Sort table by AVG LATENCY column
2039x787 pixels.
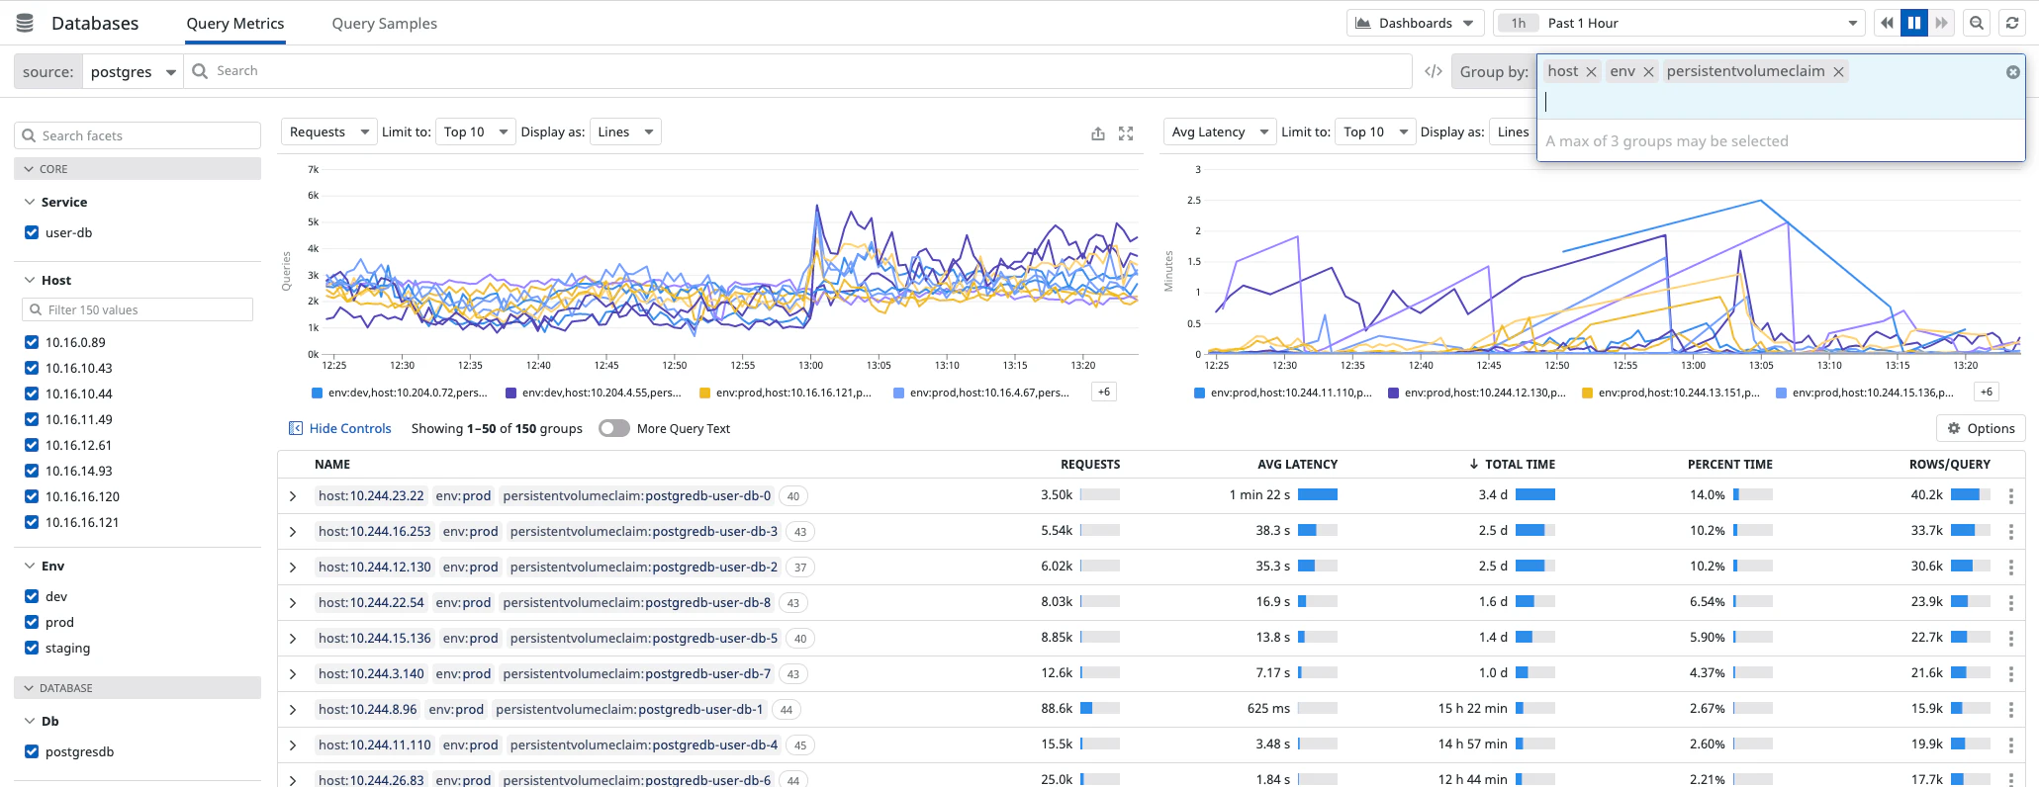click(1297, 464)
